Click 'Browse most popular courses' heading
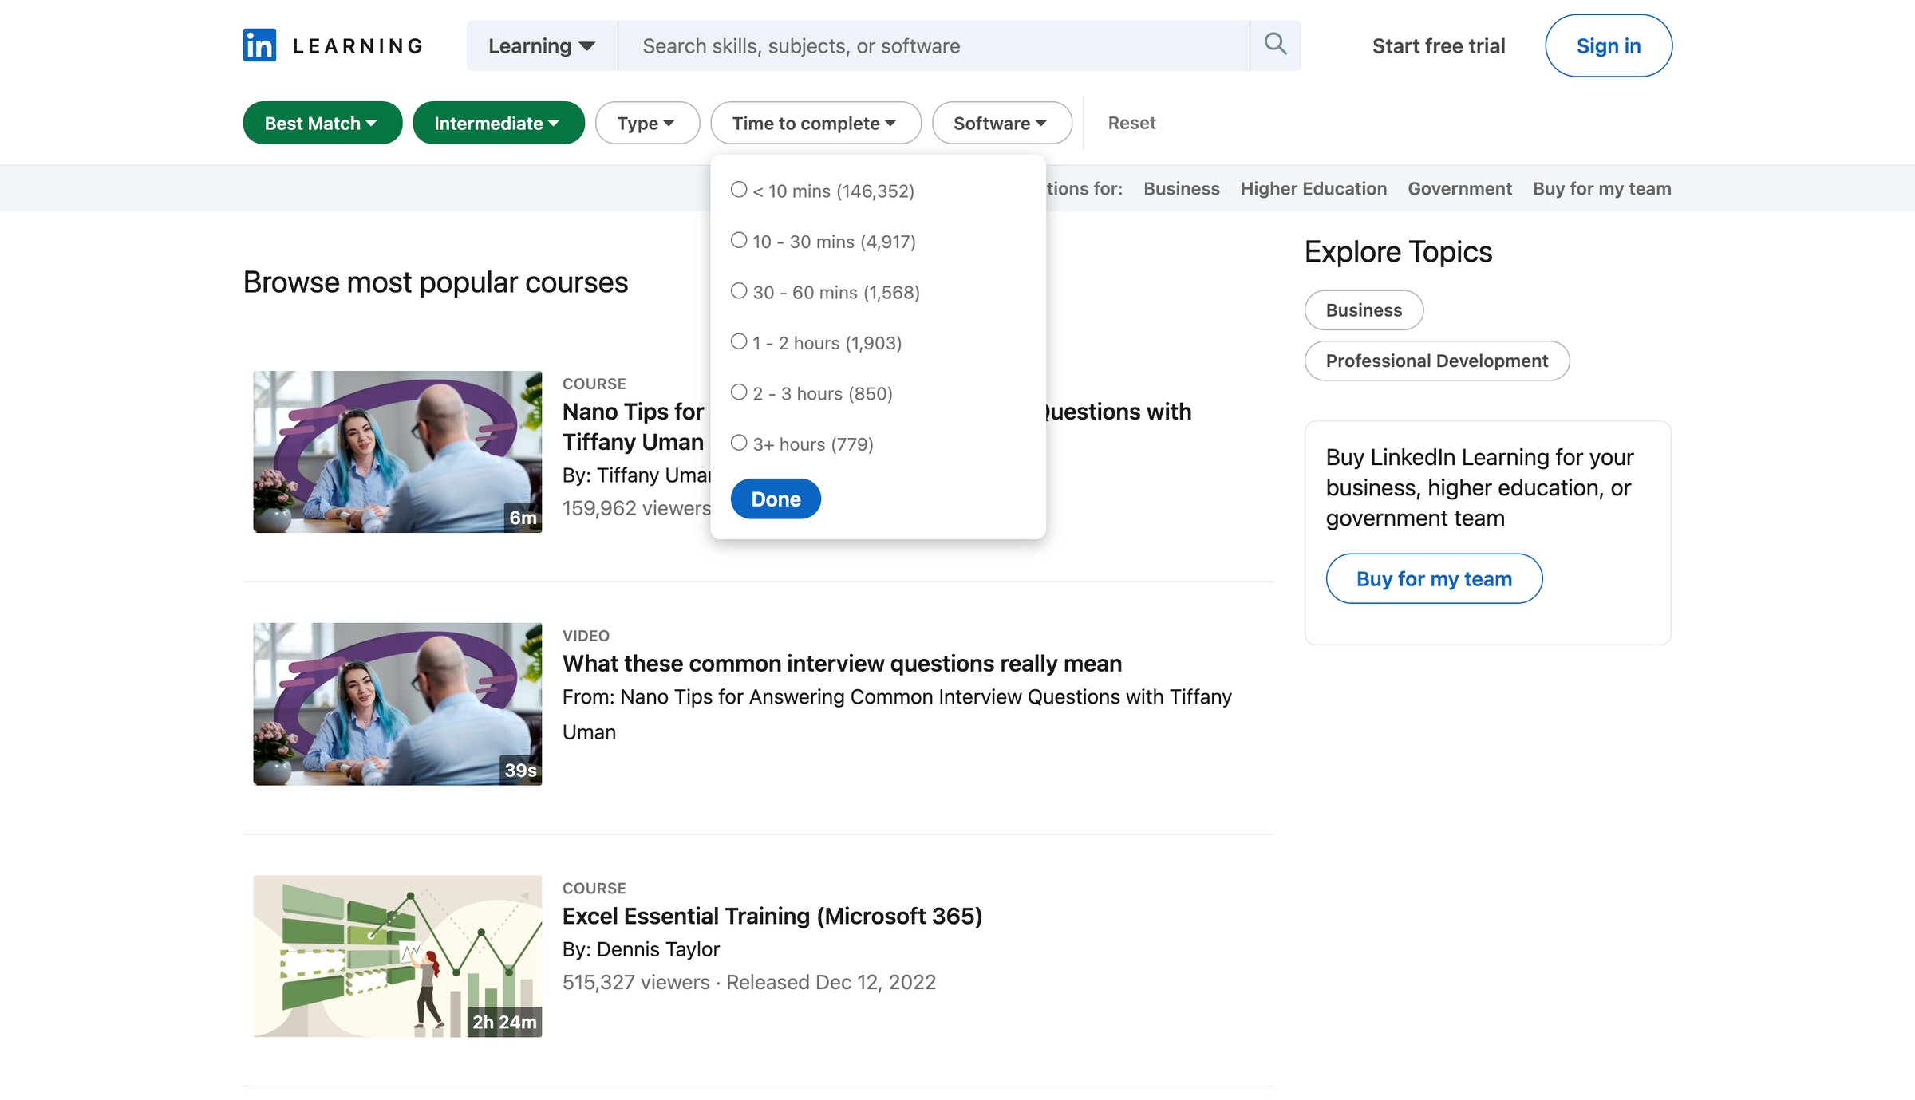The width and height of the screenshot is (1915, 1100). (x=435, y=282)
